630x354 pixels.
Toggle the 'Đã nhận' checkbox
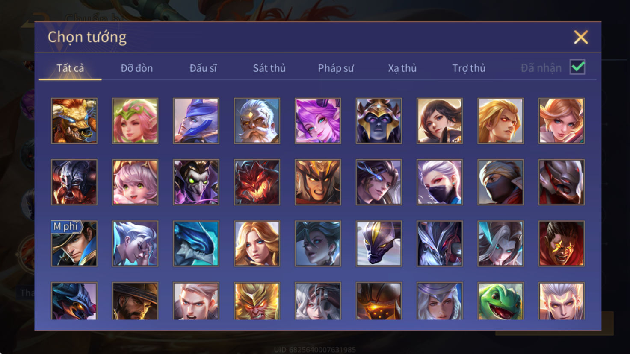(577, 67)
